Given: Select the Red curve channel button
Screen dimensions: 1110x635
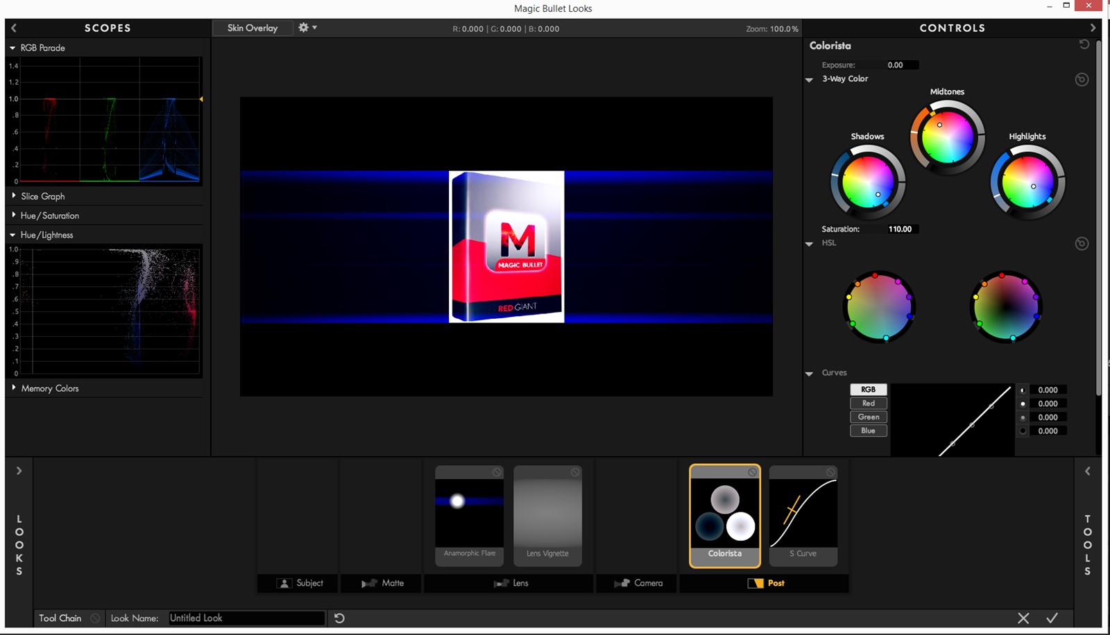Looking at the screenshot, I should 868,403.
